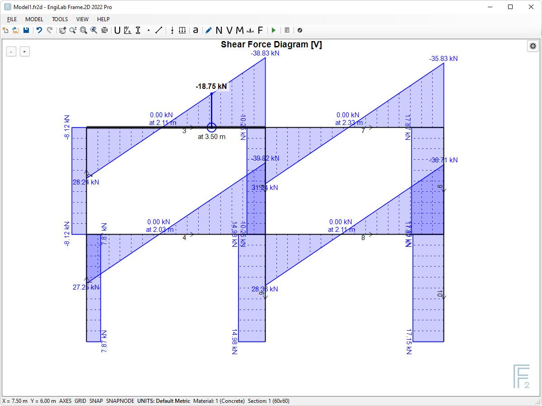Decrease diagram scale with the minus button

pyautogui.click(x=11, y=51)
